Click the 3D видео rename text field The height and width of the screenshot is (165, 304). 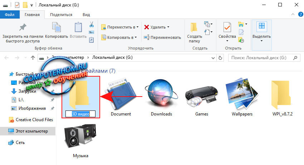click(x=80, y=114)
